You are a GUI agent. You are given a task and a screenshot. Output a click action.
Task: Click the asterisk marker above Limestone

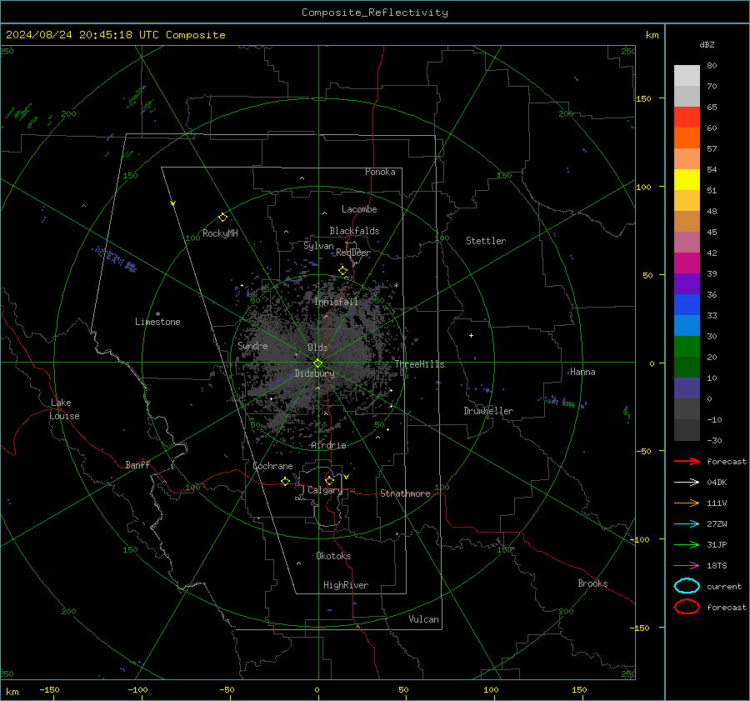pos(157,314)
